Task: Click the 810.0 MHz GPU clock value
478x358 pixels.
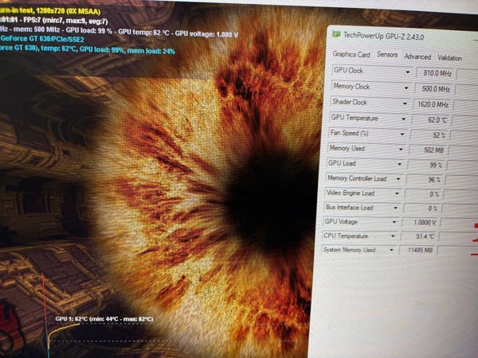Action: click(436, 73)
